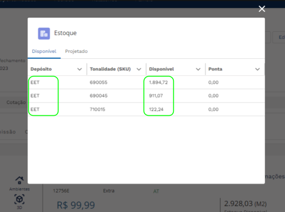Open the Tonalidade (SKU) column dropdown arrow
Image resolution: width=285 pixels, height=212 pixels.
point(138,69)
